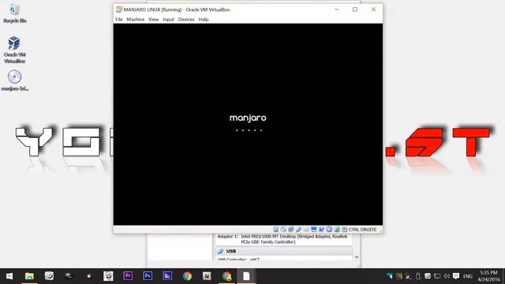This screenshot has width=505, height=284.
Task: Open the Input menu
Action: point(168,19)
